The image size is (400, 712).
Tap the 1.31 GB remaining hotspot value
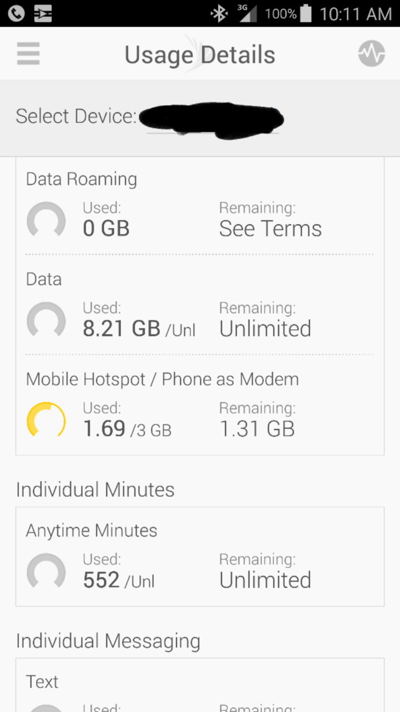pyautogui.click(x=257, y=429)
